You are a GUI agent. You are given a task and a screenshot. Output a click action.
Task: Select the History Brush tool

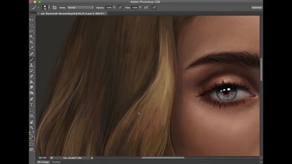(x=31, y=71)
